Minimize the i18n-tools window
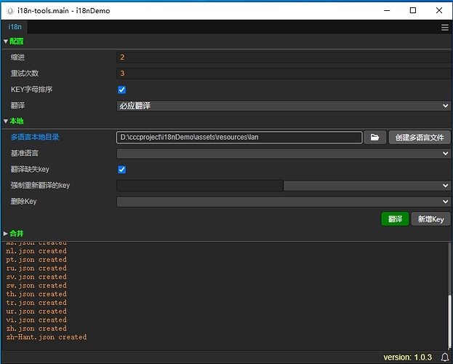This screenshot has height=364, width=453. pos(387,10)
